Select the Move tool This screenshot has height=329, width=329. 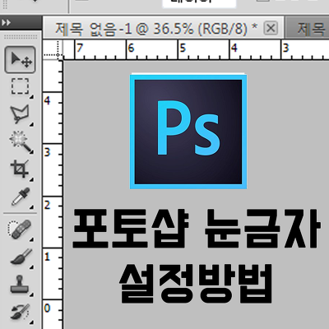tap(20, 59)
